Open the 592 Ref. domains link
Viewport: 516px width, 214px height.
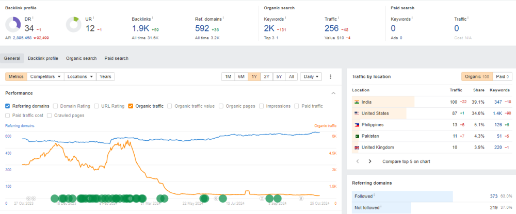click(202, 28)
